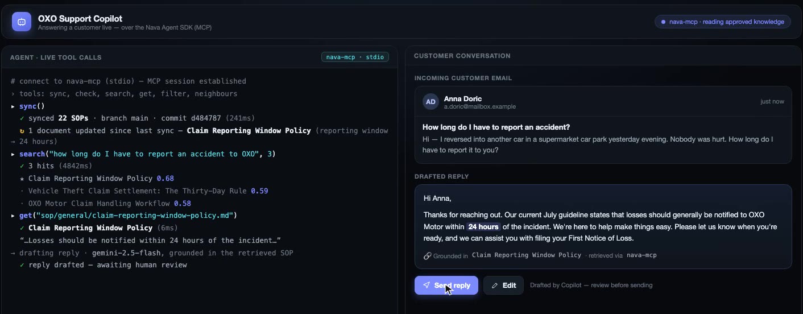Click the 'just now' timestamp
The width and height of the screenshot is (803, 314).
point(772,102)
